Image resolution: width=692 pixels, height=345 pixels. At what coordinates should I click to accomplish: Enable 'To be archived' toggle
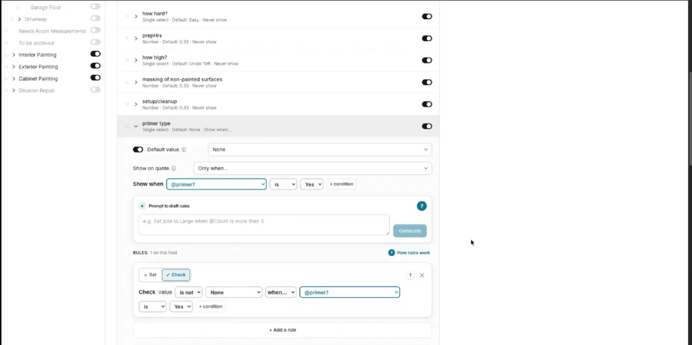(x=95, y=42)
